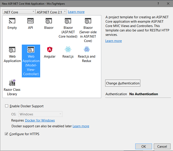Expand the ASP.NET Core 2.1 version dropdown
The image size is (173, 151).
tap(51, 12)
